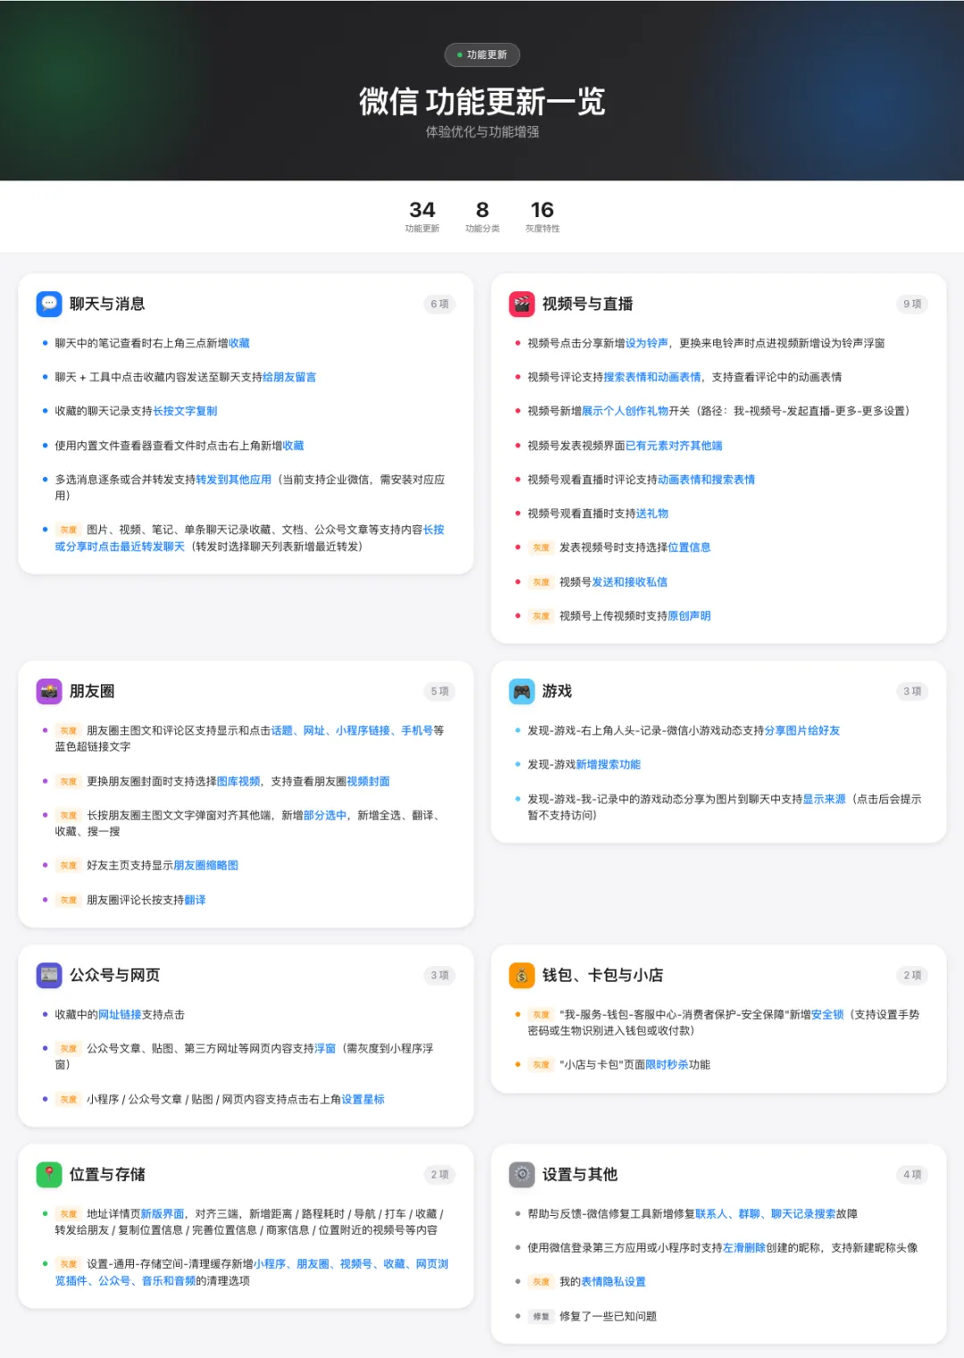Click the 已有元素对齐其他端 highlighted text
This screenshot has width=964, height=1358.
674,446
